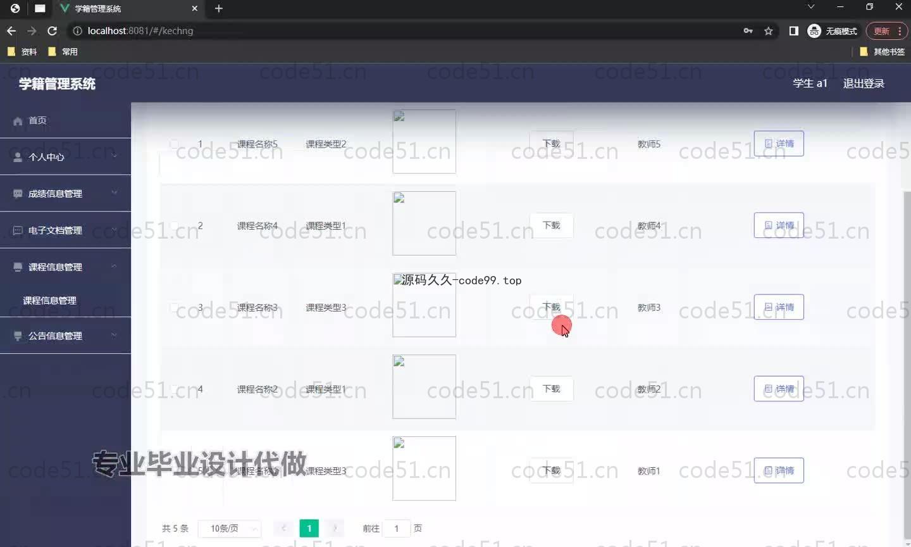Viewport: 911px width, 547px height.
Task: Select the checkbox for row 课程名称5
Action: (174, 144)
